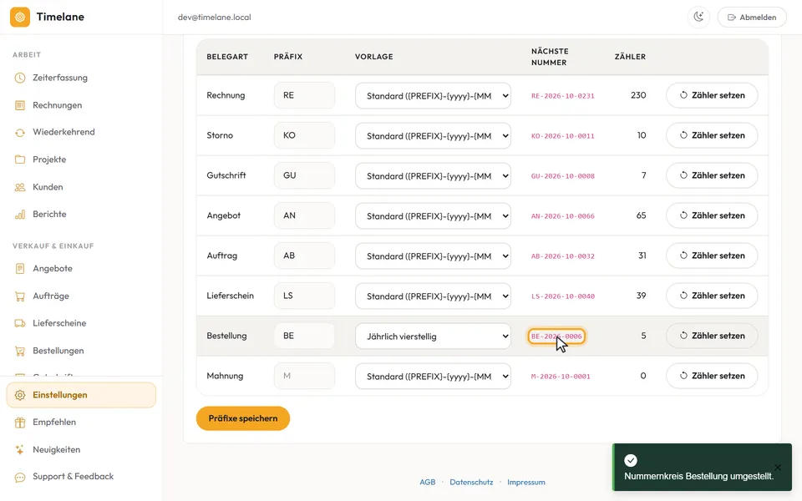Image resolution: width=802 pixels, height=501 pixels.
Task: Toggle dark mode moon icon
Action: 698,17
